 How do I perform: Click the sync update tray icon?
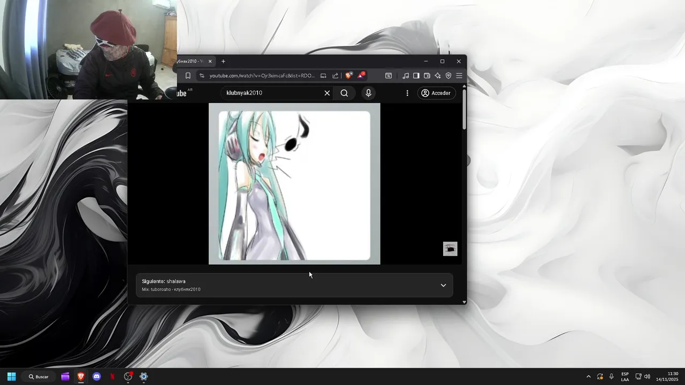[x=600, y=376]
